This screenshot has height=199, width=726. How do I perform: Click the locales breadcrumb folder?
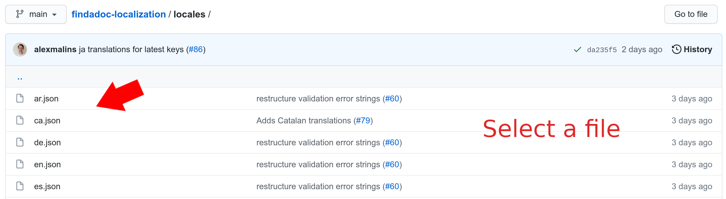click(x=189, y=14)
